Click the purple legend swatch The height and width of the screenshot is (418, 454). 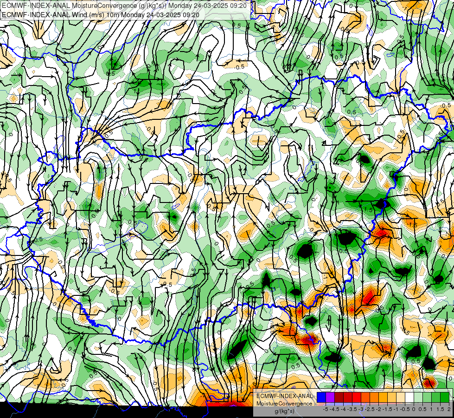[330, 397]
